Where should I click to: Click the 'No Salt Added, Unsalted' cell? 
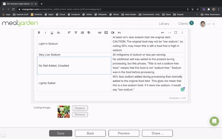point(74,66)
